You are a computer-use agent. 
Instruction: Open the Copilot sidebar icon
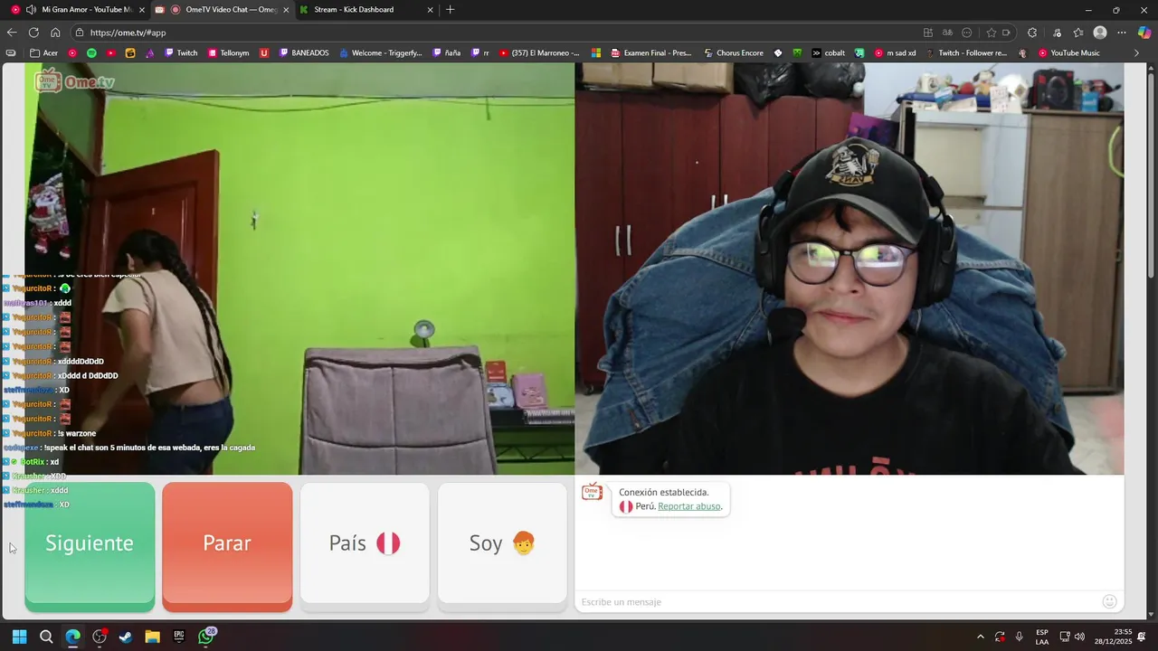1144,33
